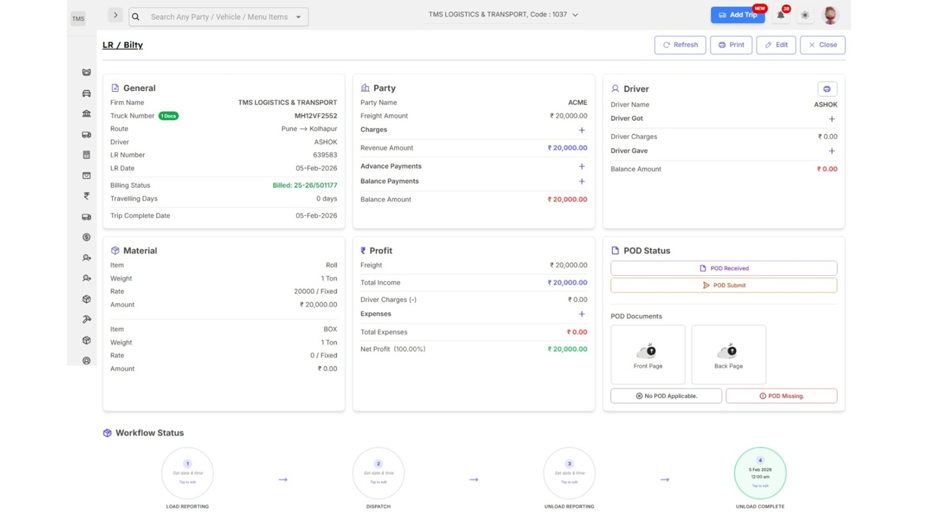The image size is (931, 526).
Task: Click the Edit button
Action: pos(776,45)
